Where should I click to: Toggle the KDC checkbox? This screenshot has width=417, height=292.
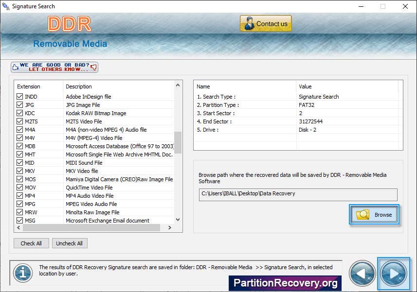pyautogui.click(x=19, y=113)
